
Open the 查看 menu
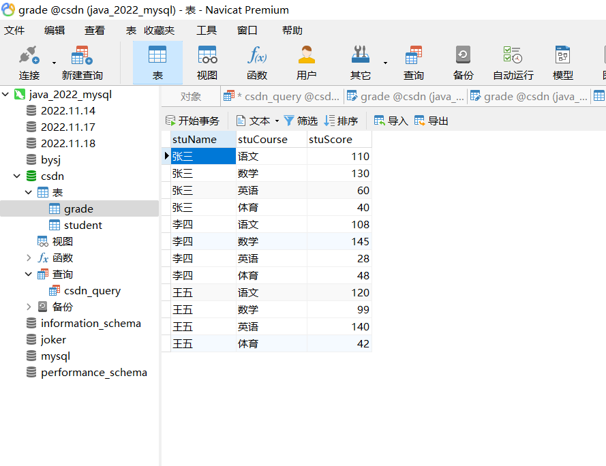point(95,30)
